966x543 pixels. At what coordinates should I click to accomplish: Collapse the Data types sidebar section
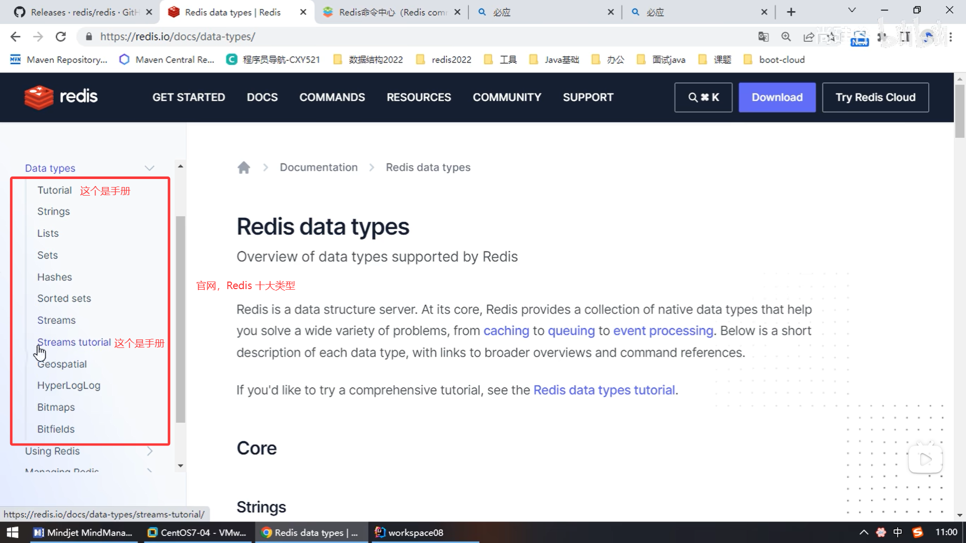pos(149,168)
